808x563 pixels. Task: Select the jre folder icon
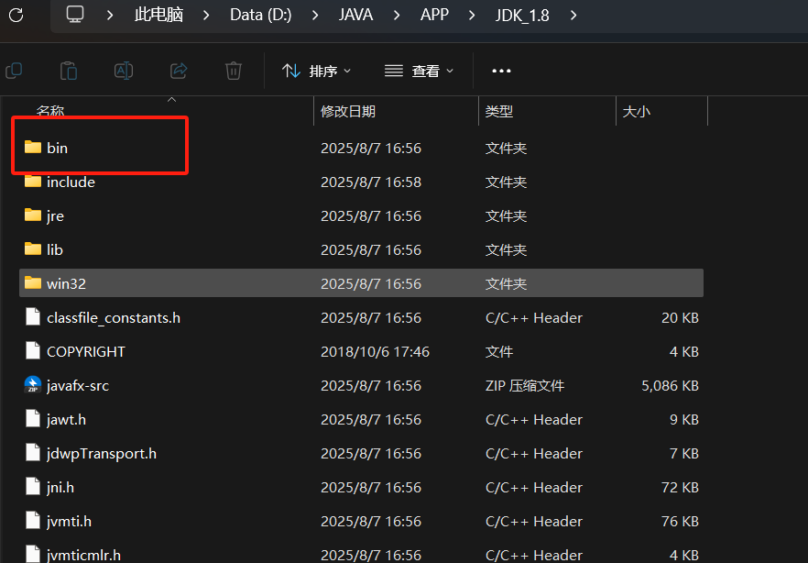click(x=33, y=215)
